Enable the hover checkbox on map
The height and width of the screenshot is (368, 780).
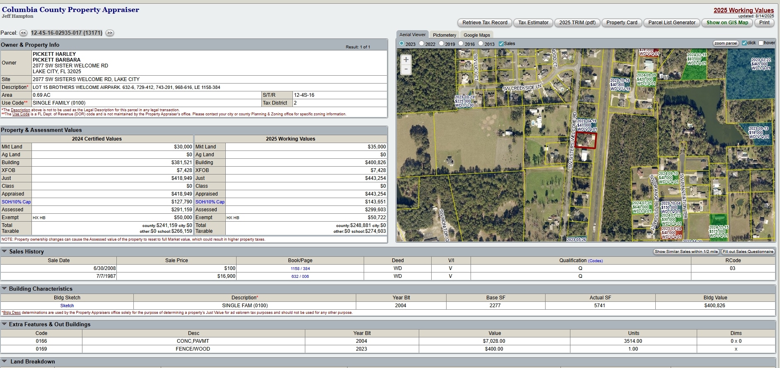pyautogui.click(x=761, y=43)
